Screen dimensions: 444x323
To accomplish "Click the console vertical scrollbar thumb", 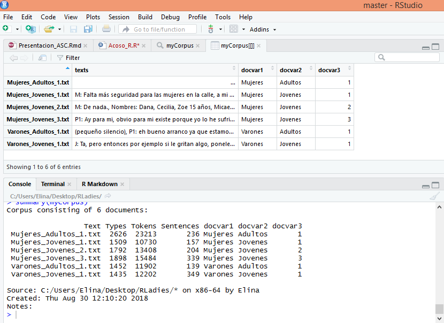I will coord(439,309).
